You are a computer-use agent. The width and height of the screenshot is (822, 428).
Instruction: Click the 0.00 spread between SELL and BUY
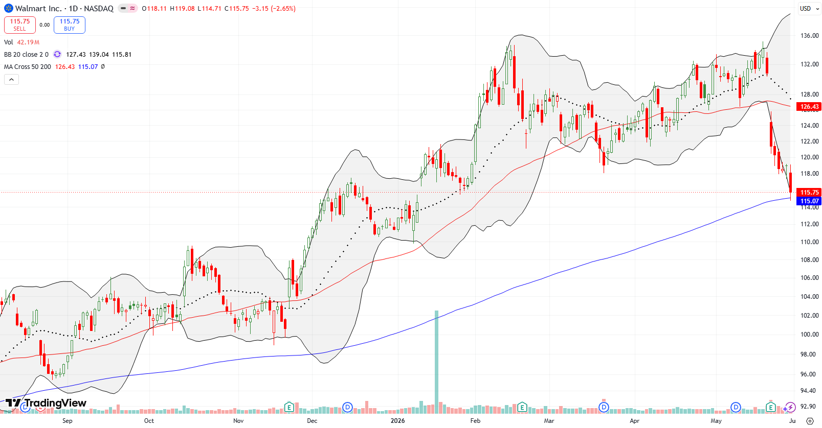tap(45, 25)
